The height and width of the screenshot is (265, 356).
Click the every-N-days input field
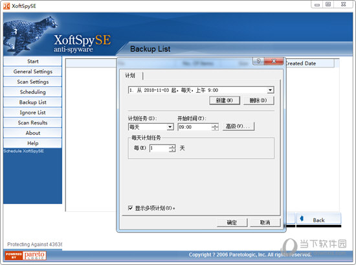pyautogui.click(x=159, y=148)
